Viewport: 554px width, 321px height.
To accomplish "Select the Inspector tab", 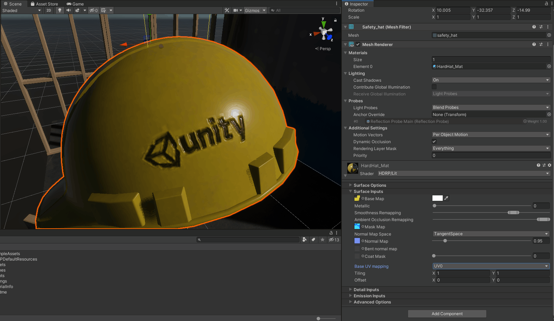I will click(358, 4).
